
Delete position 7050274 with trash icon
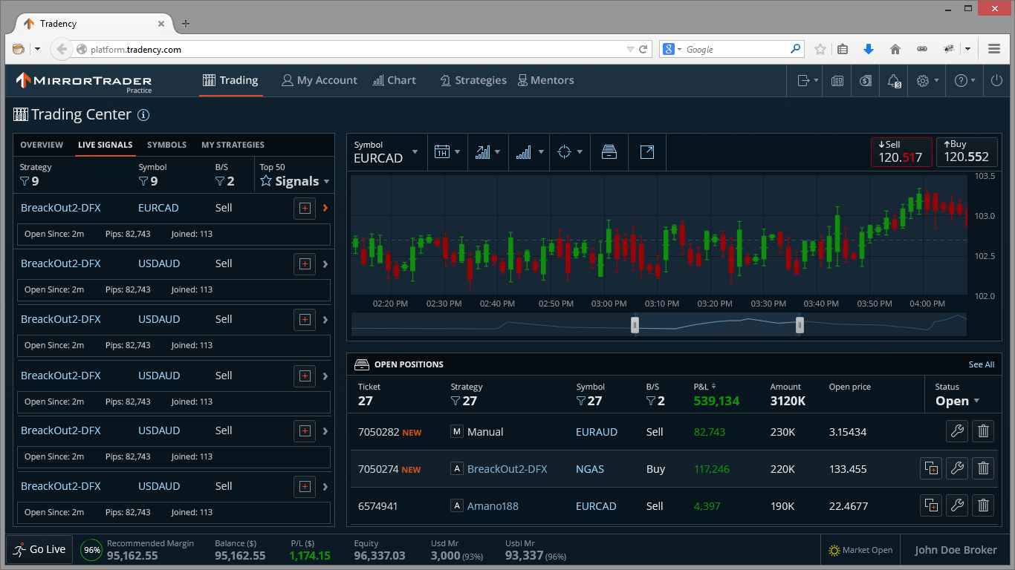[983, 468]
